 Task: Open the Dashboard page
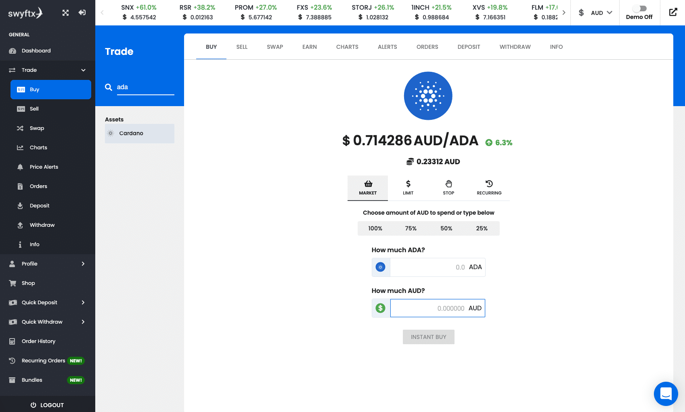(x=48, y=51)
